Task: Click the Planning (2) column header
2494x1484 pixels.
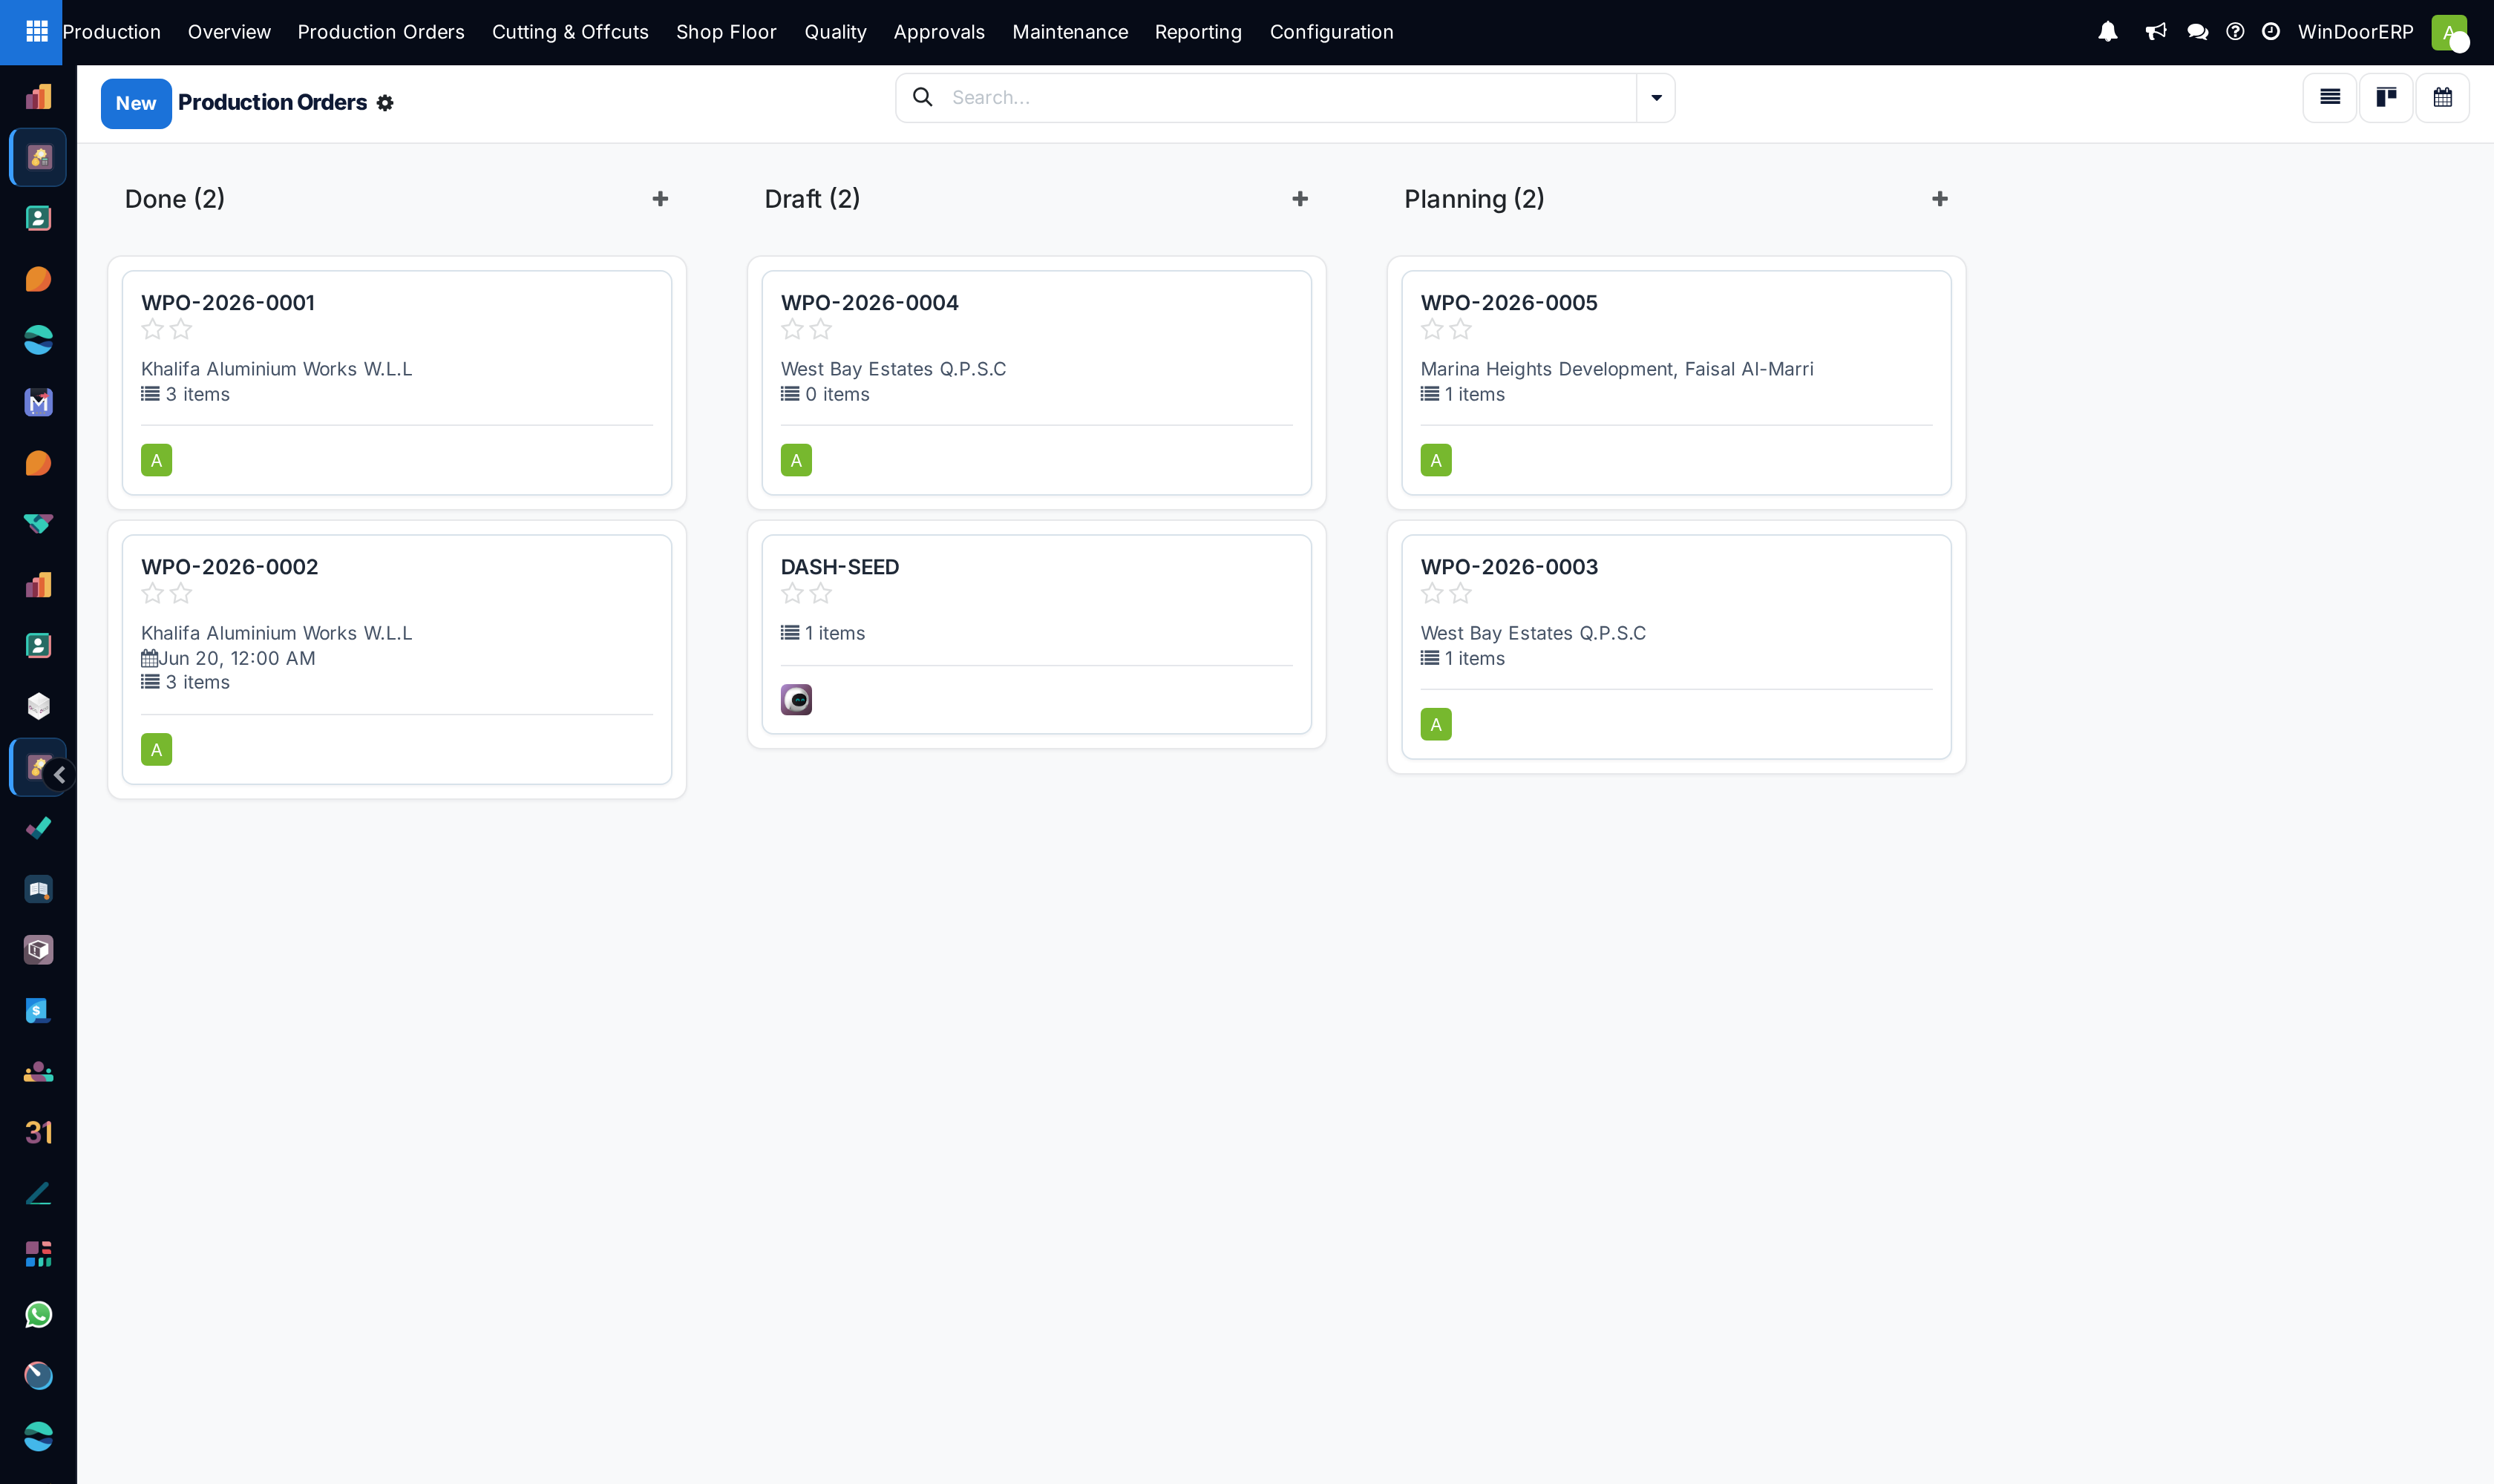Action: click(x=1475, y=199)
